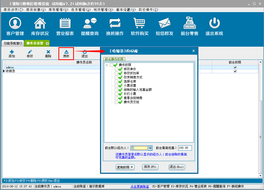This screenshot has width=264, height=190.
Task: Open the 库存状况 inventory status icon
Action: (x=40, y=24)
